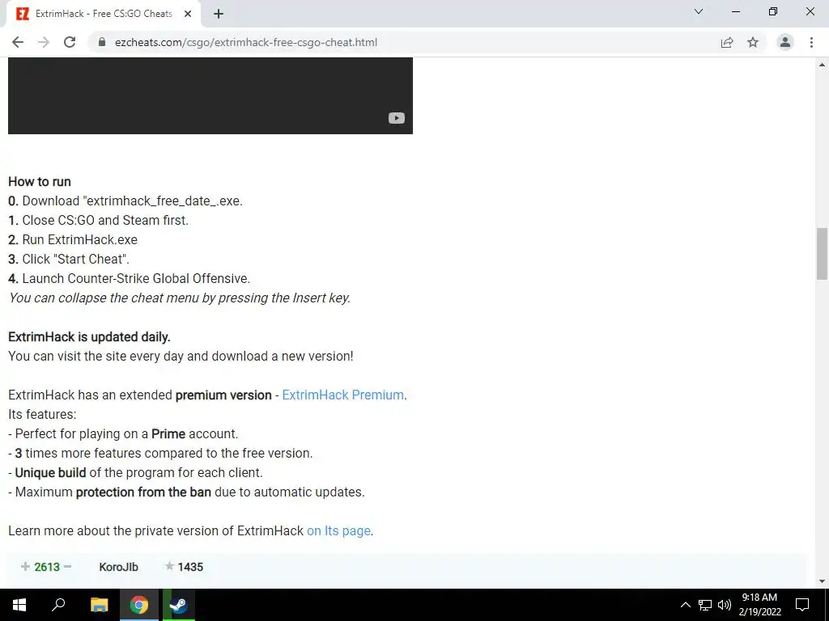Open Steam from the taskbar
829x621 pixels.
click(x=179, y=605)
